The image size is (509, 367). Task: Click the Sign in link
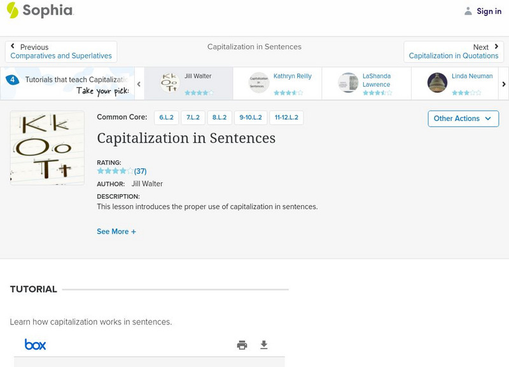(x=489, y=11)
